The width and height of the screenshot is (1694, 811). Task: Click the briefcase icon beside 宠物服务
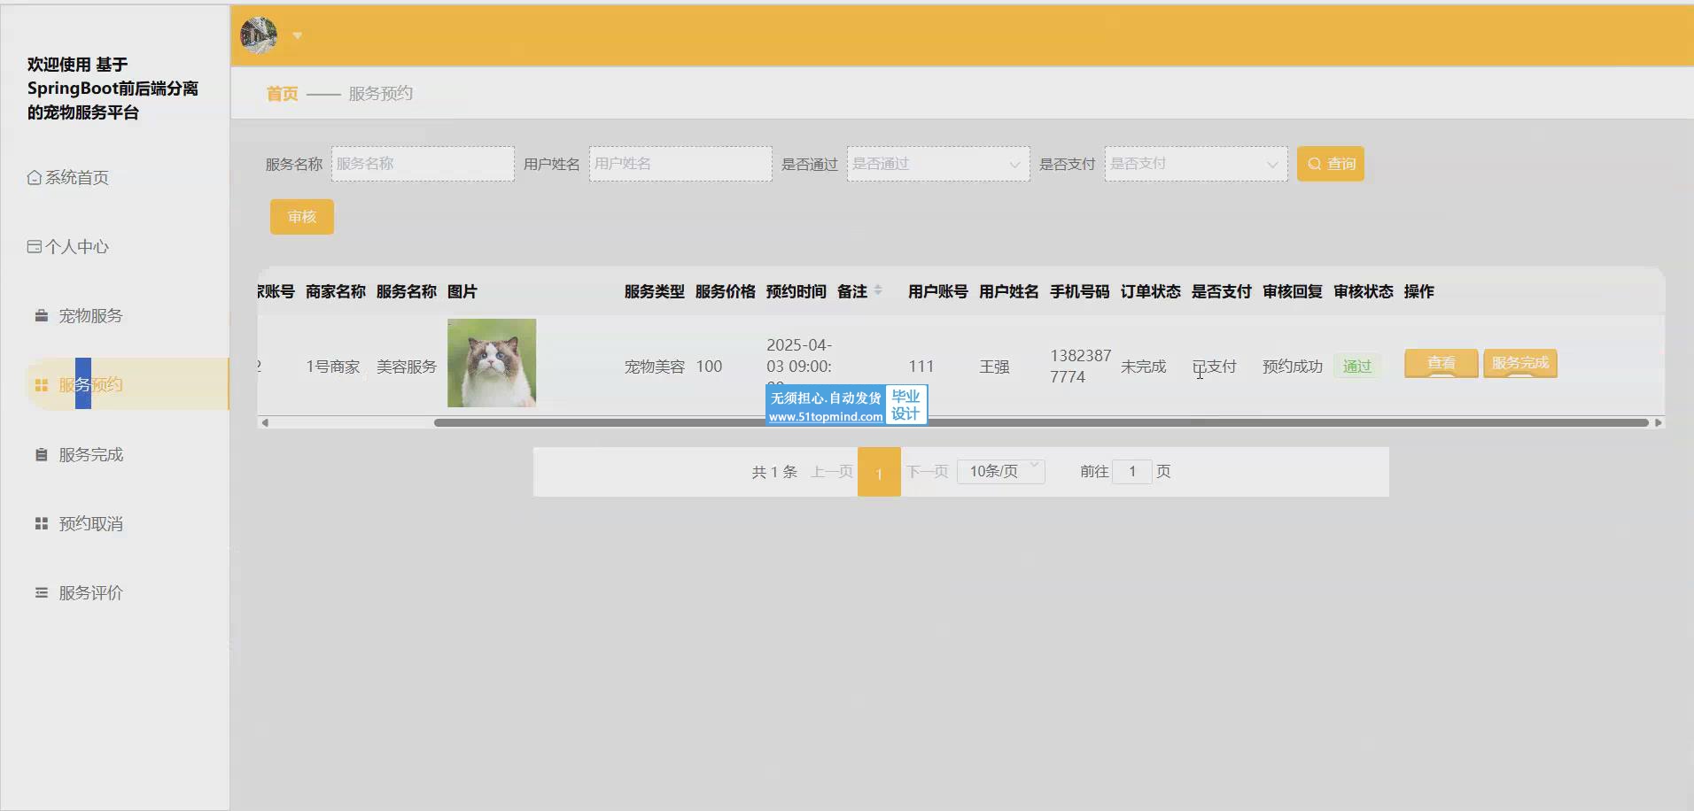pos(41,316)
